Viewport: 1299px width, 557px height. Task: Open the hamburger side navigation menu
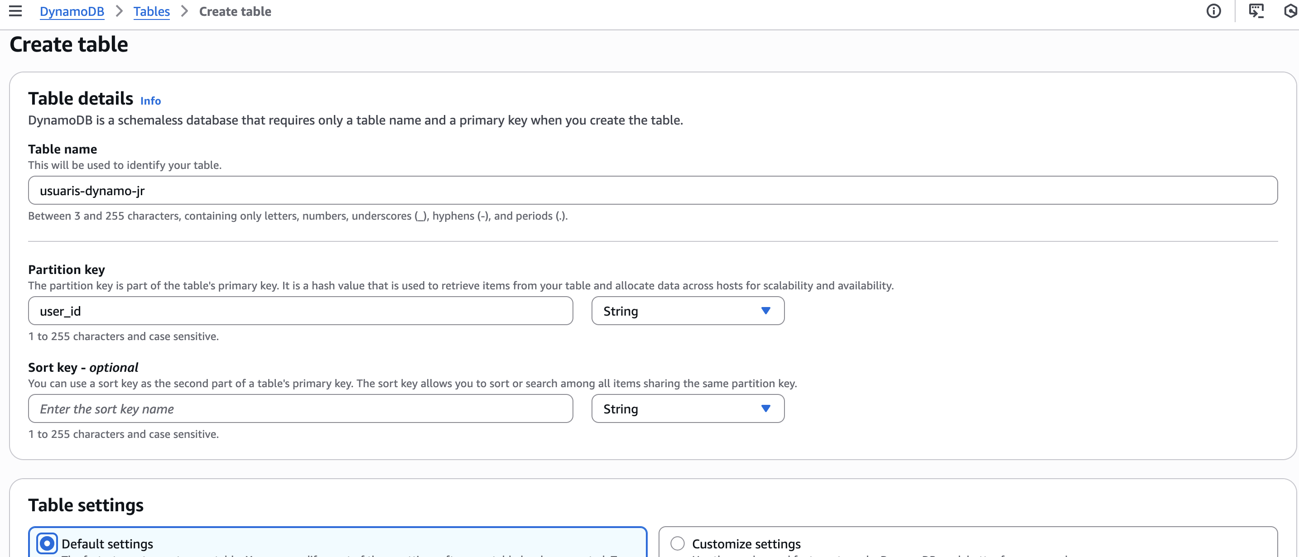point(15,11)
